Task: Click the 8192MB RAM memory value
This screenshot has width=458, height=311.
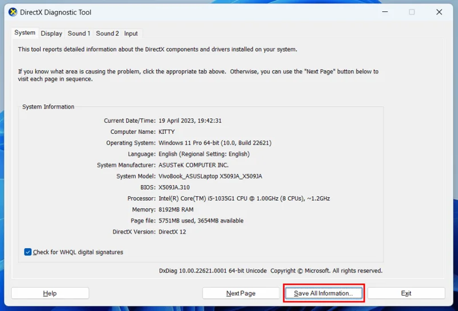Action: pyautogui.click(x=176, y=209)
